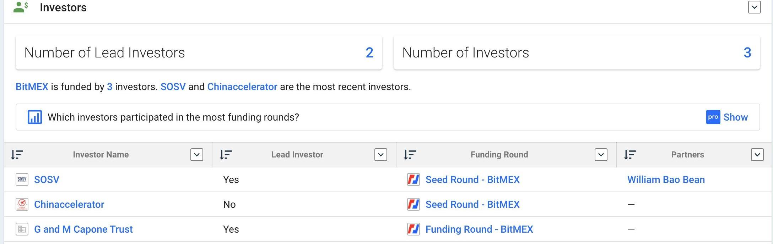Screen dimensions: 773x244
Task: Click the Lead Investor column header
Action: (x=297, y=155)
